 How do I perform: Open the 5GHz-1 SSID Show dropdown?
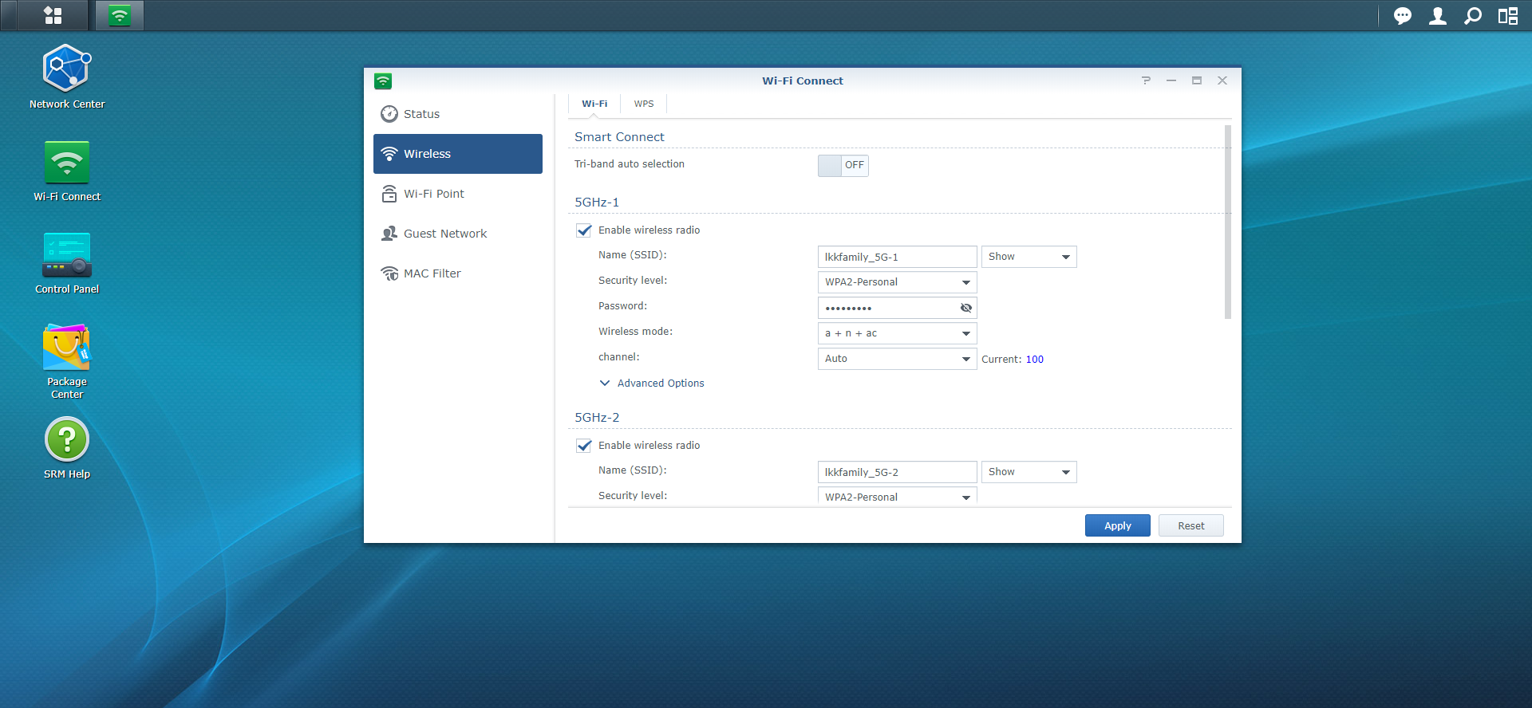point(1029,257)
